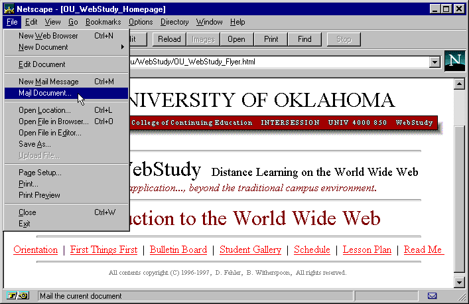469x304 pixels.
Task: Click the URL location field
Action: [280, 62]
